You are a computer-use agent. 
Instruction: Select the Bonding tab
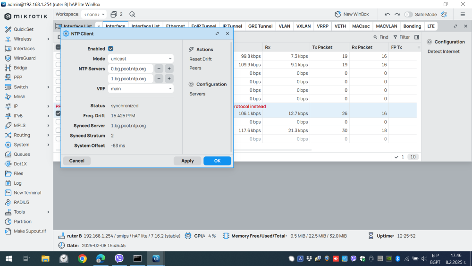point(412,26)
